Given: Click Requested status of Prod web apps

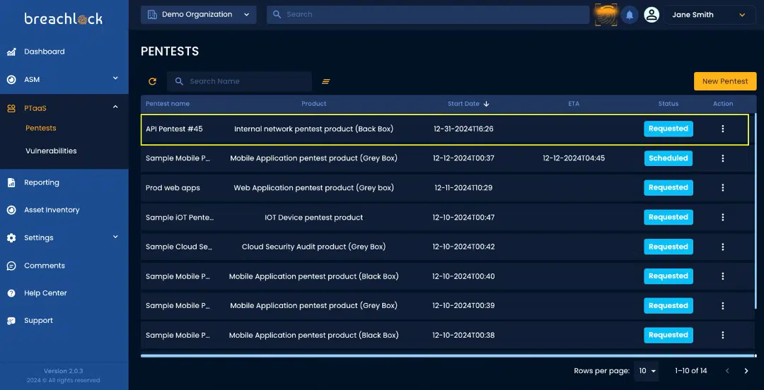Looking at the screenshot, I should click(668, 188).
